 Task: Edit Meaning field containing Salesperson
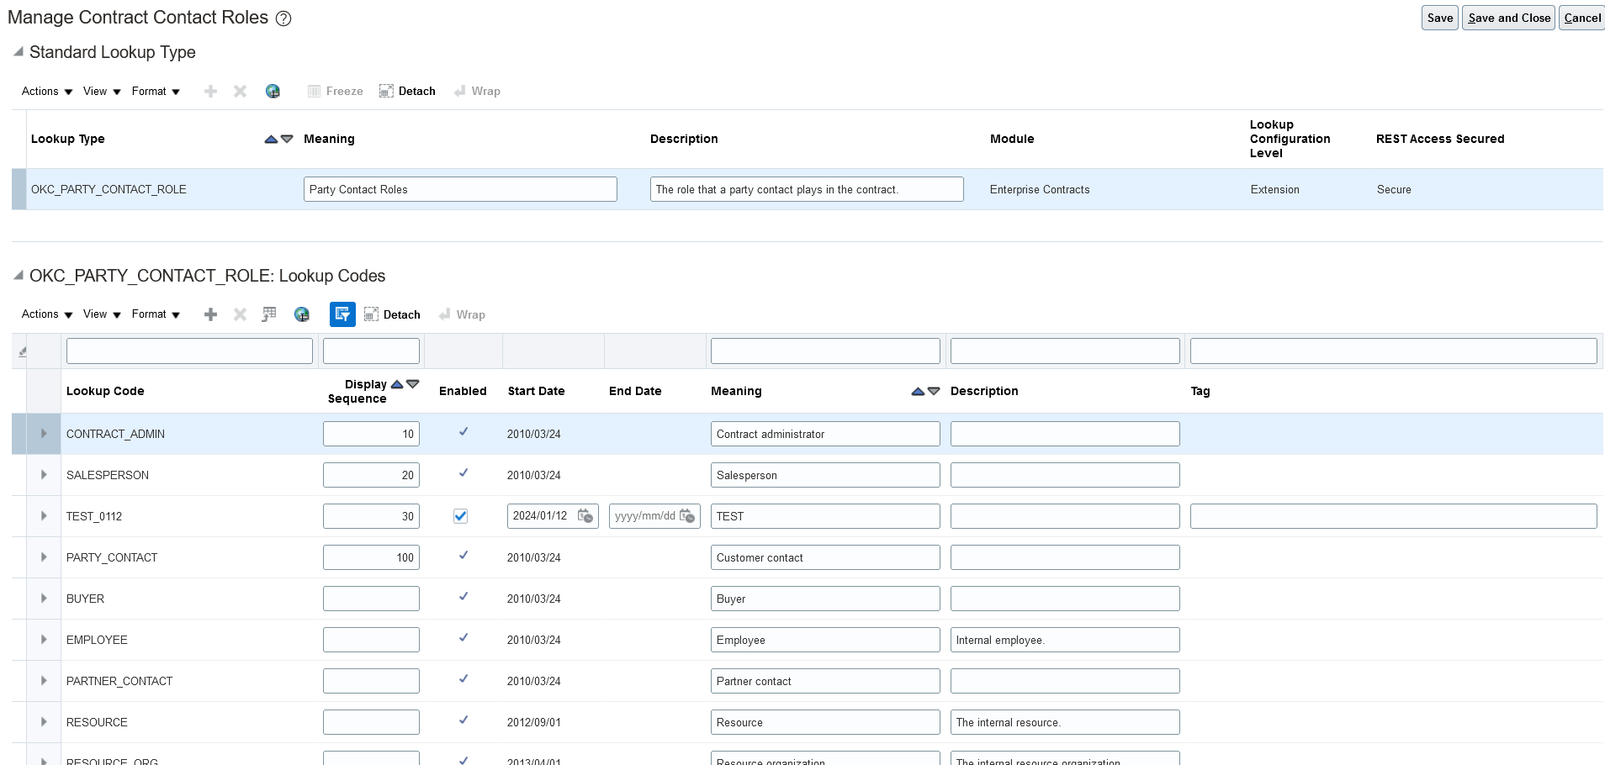click(825, 475)
